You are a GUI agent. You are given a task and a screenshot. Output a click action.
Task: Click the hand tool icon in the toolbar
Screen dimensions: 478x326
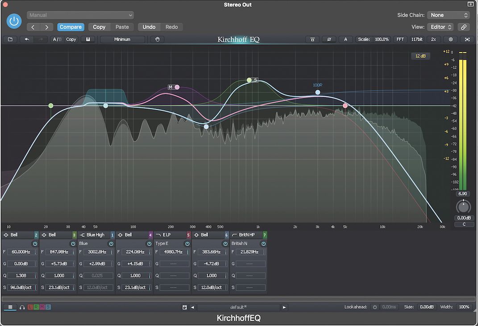tap(156, 39)
